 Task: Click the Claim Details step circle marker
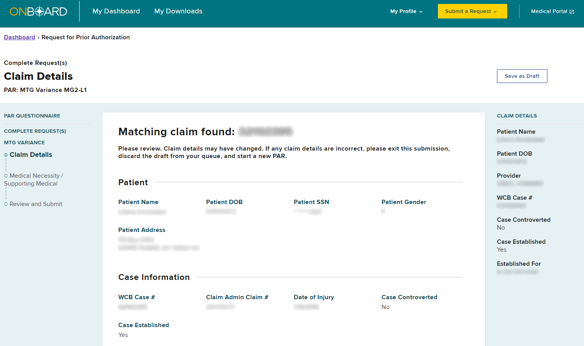click(x=6, y=155)
